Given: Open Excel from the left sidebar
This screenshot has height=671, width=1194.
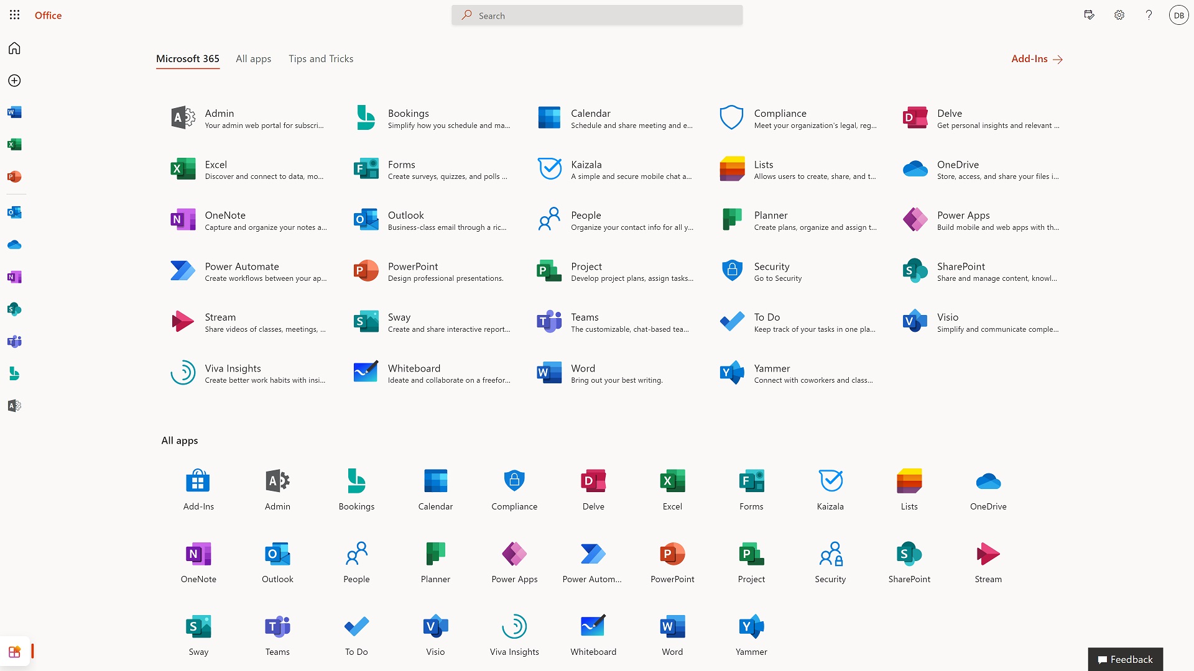Looking at the screenshot, I should click(x=14, y=145).
